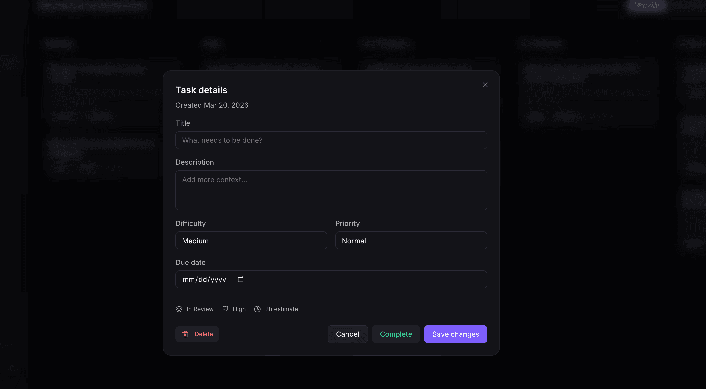The width and height of the screenshot is (706, 389).
Task: Click the layers icon beside In Review
Action: click(x=179, y=309)
